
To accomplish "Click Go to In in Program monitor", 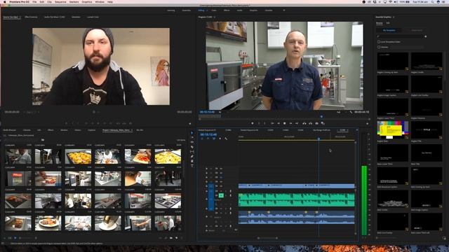I will click(272, 123).
